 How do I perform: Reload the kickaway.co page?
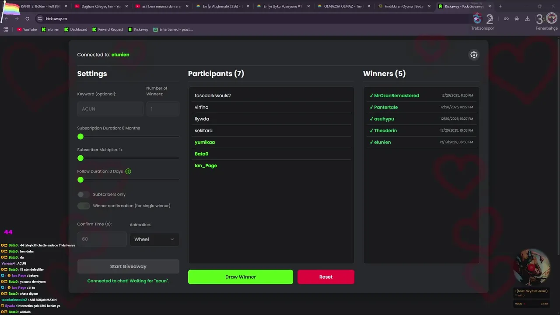coord(27,19)
